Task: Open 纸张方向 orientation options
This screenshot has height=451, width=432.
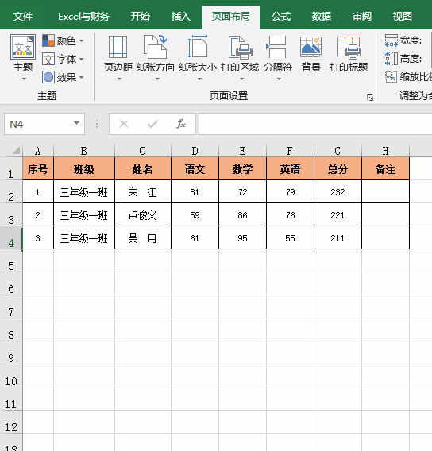Action: pos(156,47)
